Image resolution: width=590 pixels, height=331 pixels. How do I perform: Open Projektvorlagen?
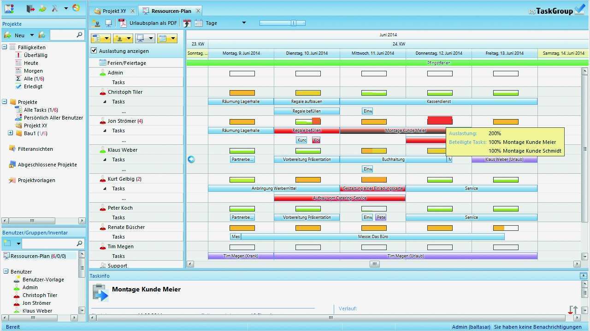tap(36, 180)
